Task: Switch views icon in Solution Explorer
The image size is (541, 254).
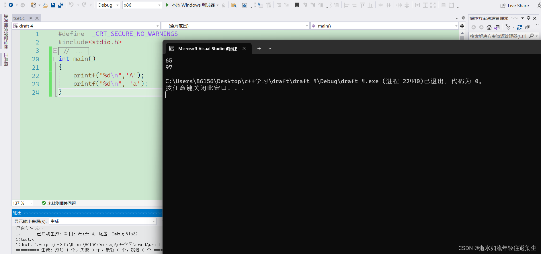Action: pos(497,27)
